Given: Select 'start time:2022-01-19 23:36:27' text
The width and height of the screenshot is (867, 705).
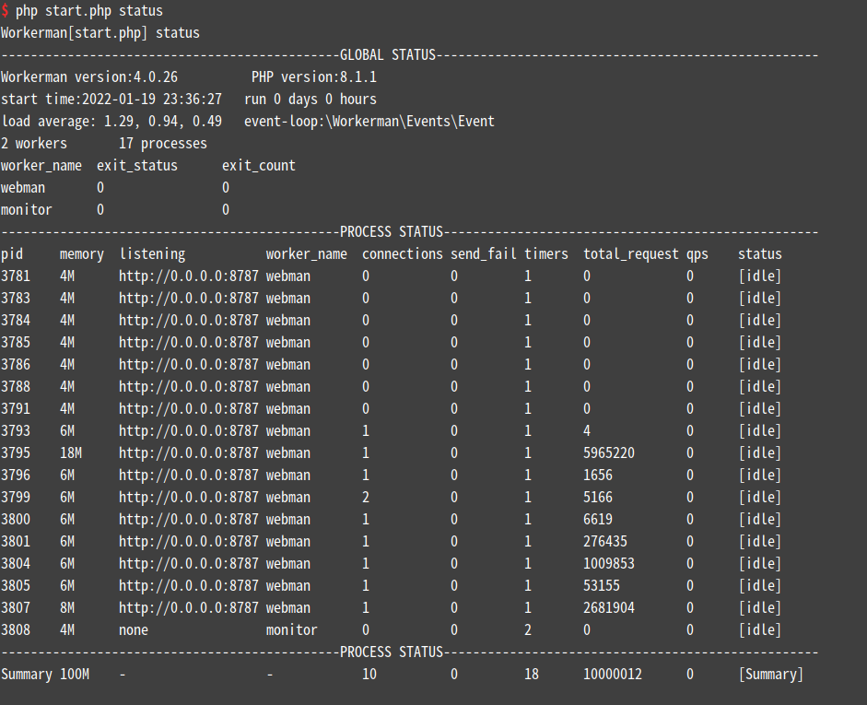Looking at the screenshot, I should click(111, 100).
